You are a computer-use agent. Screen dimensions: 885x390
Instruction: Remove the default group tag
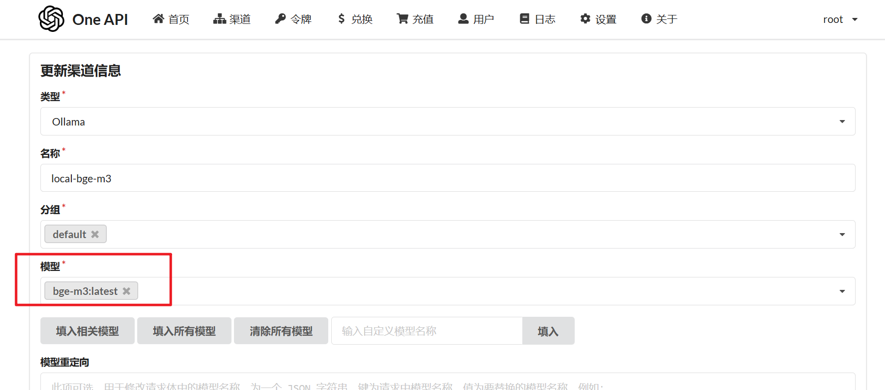pos(95,234)
